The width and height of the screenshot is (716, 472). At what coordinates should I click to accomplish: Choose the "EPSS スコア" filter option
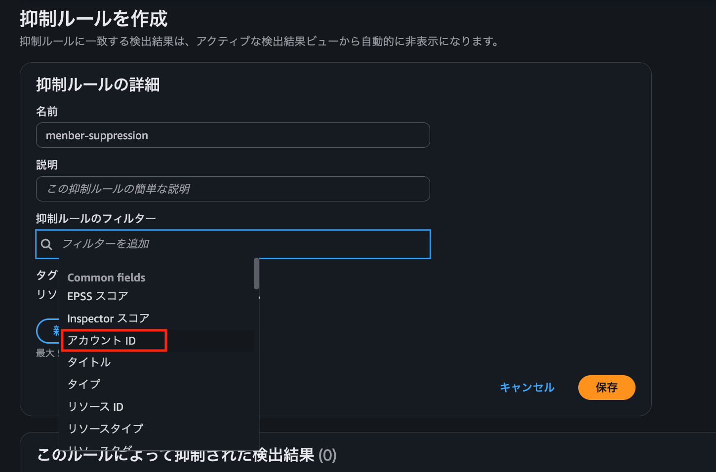pyautogui.click(x=97, y=296)
